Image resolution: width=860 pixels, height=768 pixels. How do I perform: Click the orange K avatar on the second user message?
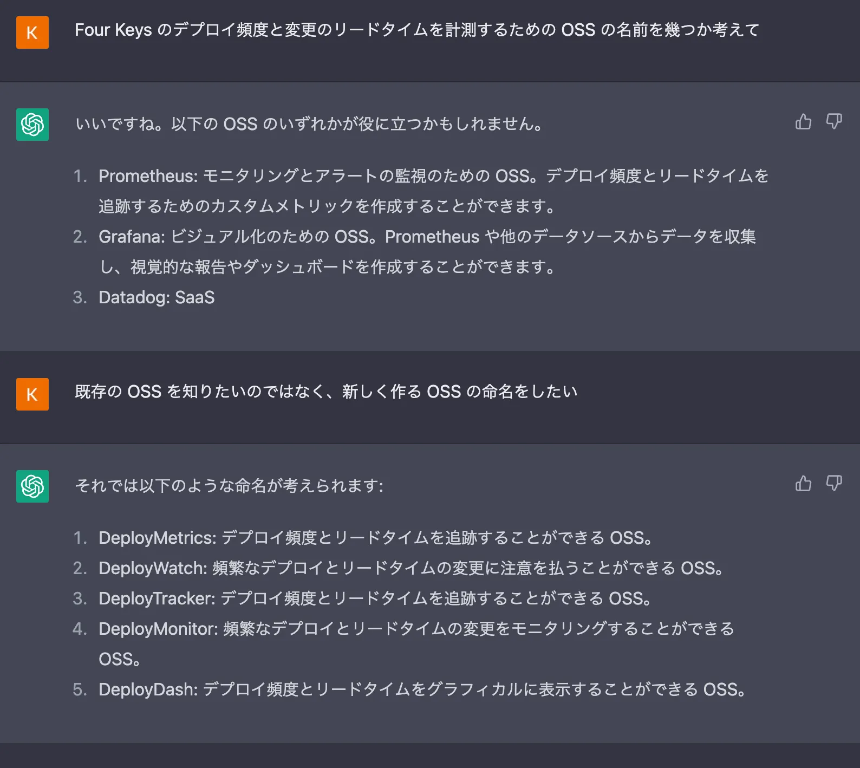pyautogui.click(x=32, y=394)
